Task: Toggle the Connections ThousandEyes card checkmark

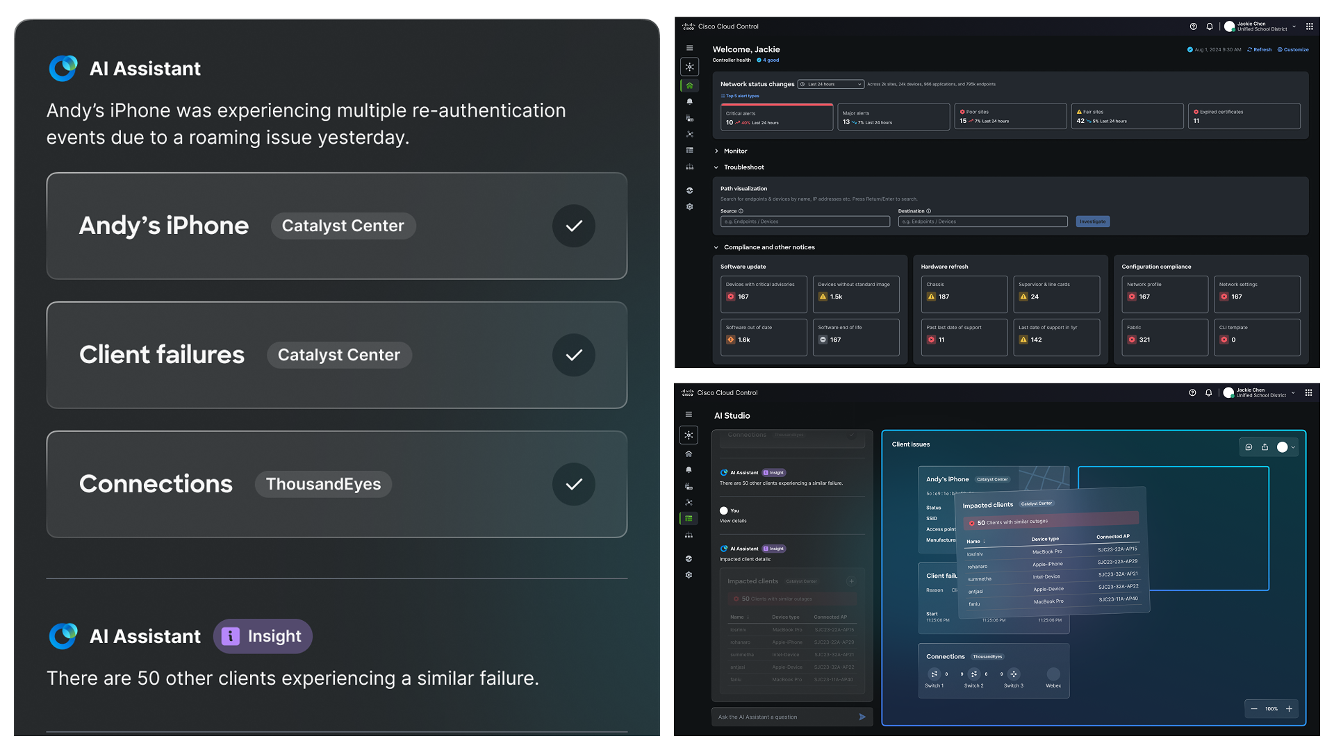Action: click(573, 484)
